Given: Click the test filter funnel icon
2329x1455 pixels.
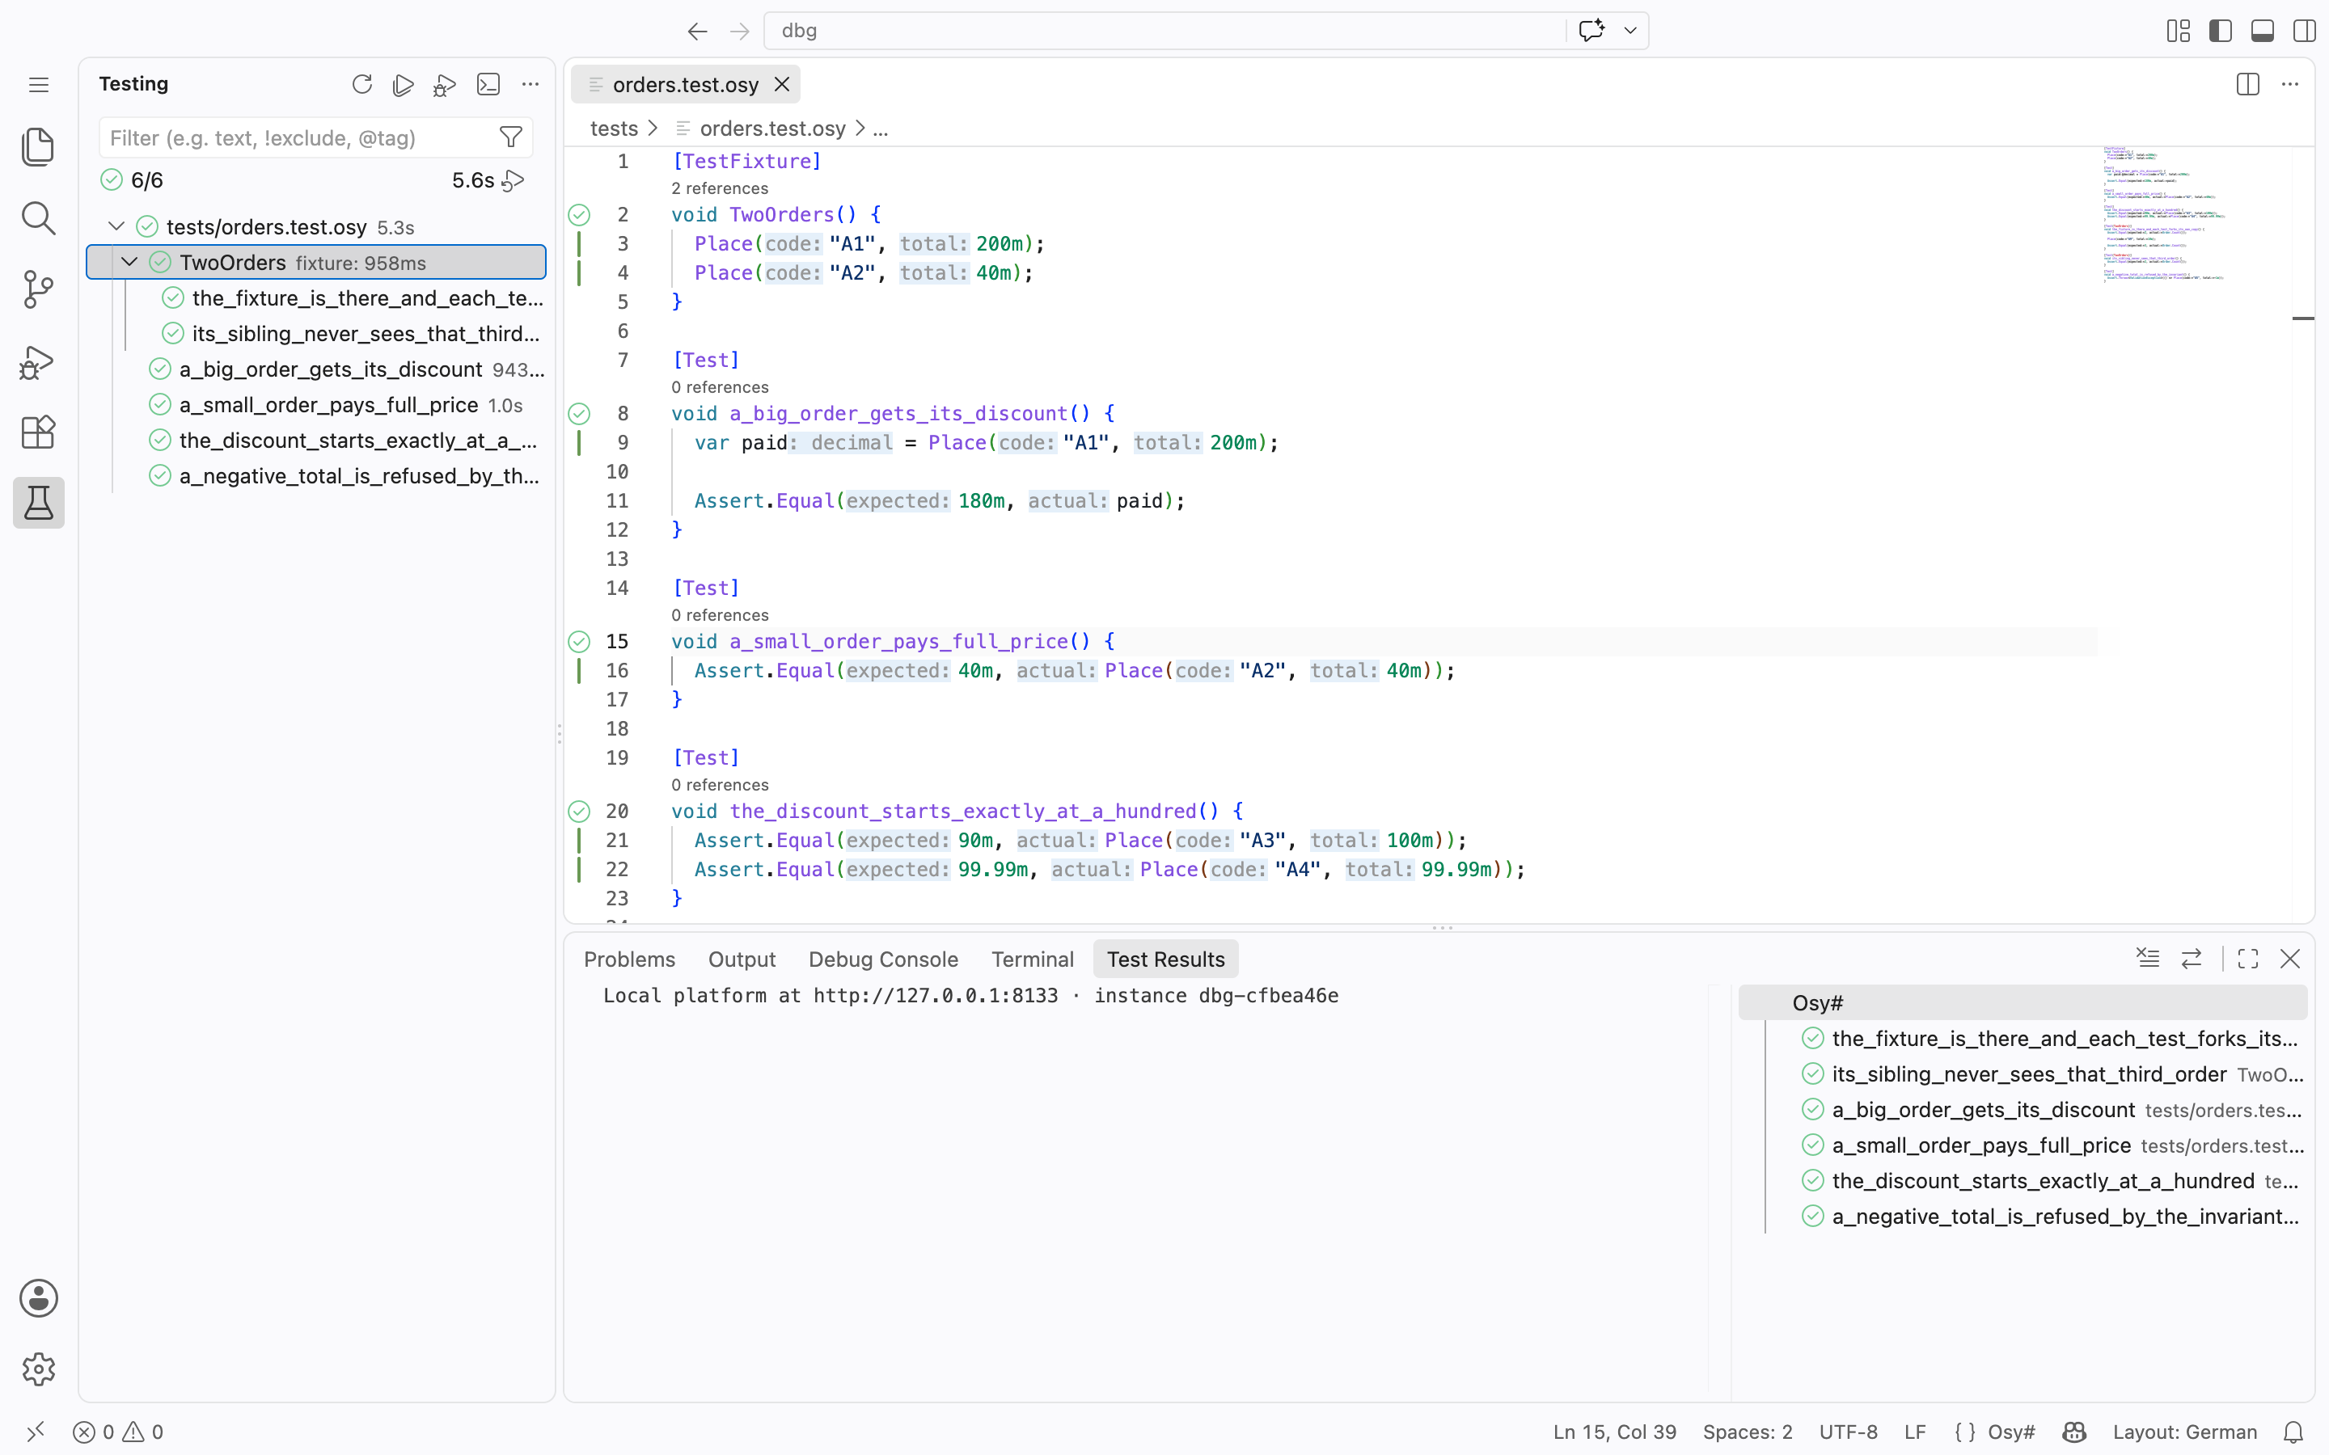Looking at the screenshot, I should pyautogui.click(x=511, y=137).
